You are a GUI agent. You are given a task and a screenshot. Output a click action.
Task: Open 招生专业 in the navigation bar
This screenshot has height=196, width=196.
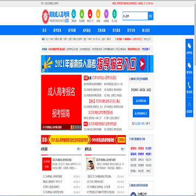coord(131,30)
